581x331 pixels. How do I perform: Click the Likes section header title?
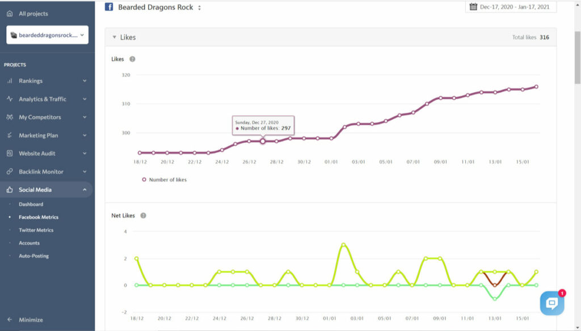pos(128,37)
